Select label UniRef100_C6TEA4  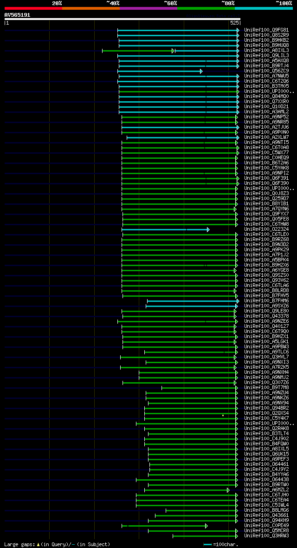point(266,499)
